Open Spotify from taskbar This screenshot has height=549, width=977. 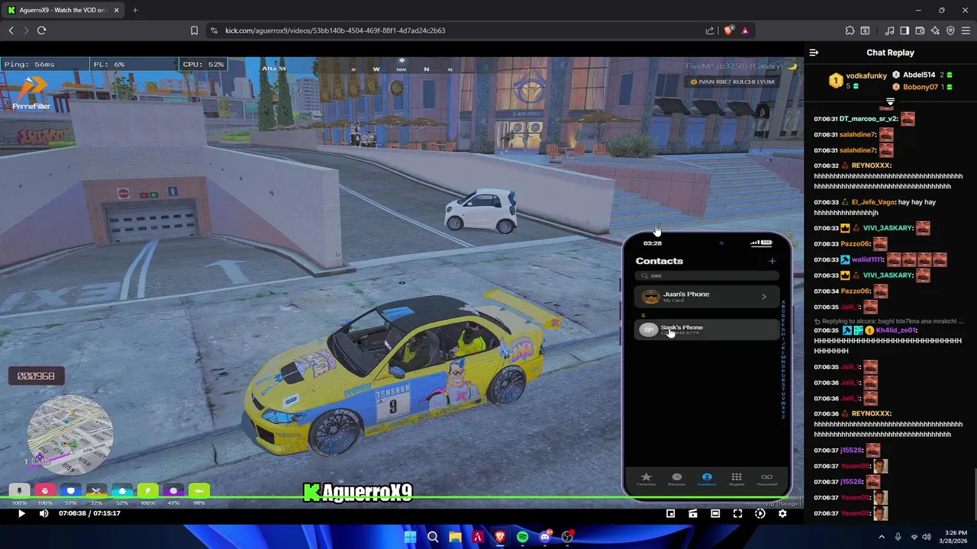522,537
